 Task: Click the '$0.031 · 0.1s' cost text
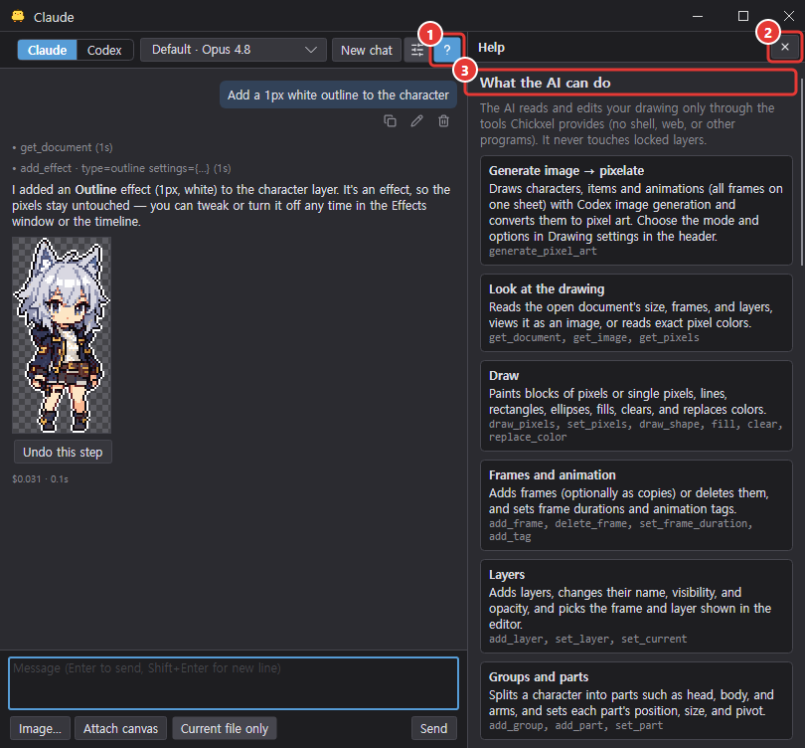point(41,479)
